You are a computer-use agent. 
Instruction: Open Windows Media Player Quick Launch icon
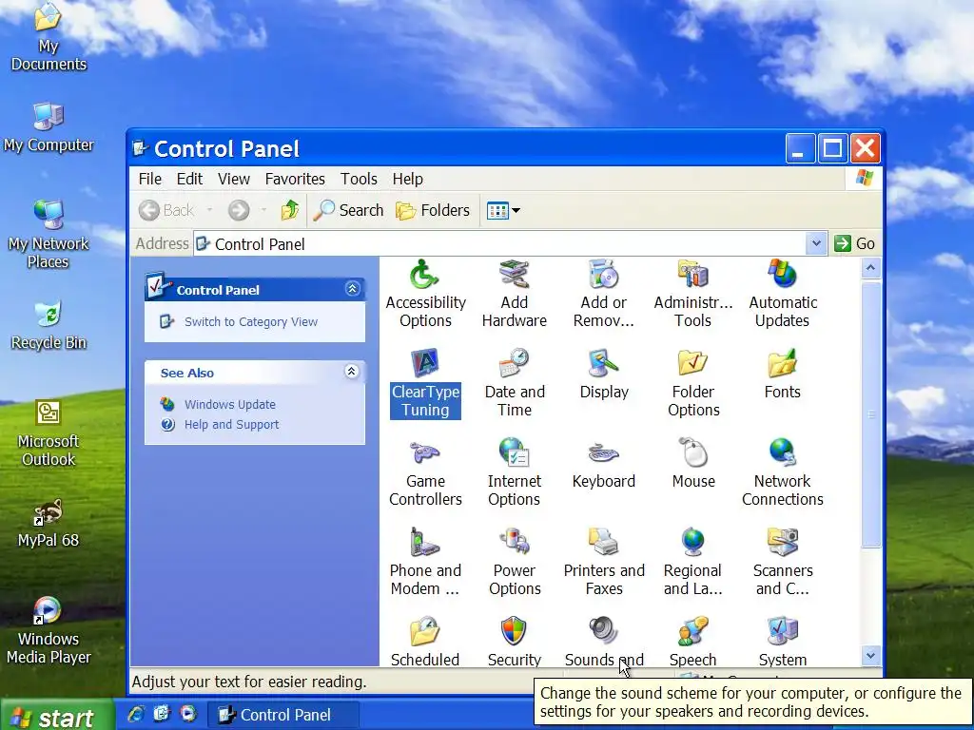pyautogui.click(x=188, y=714)
